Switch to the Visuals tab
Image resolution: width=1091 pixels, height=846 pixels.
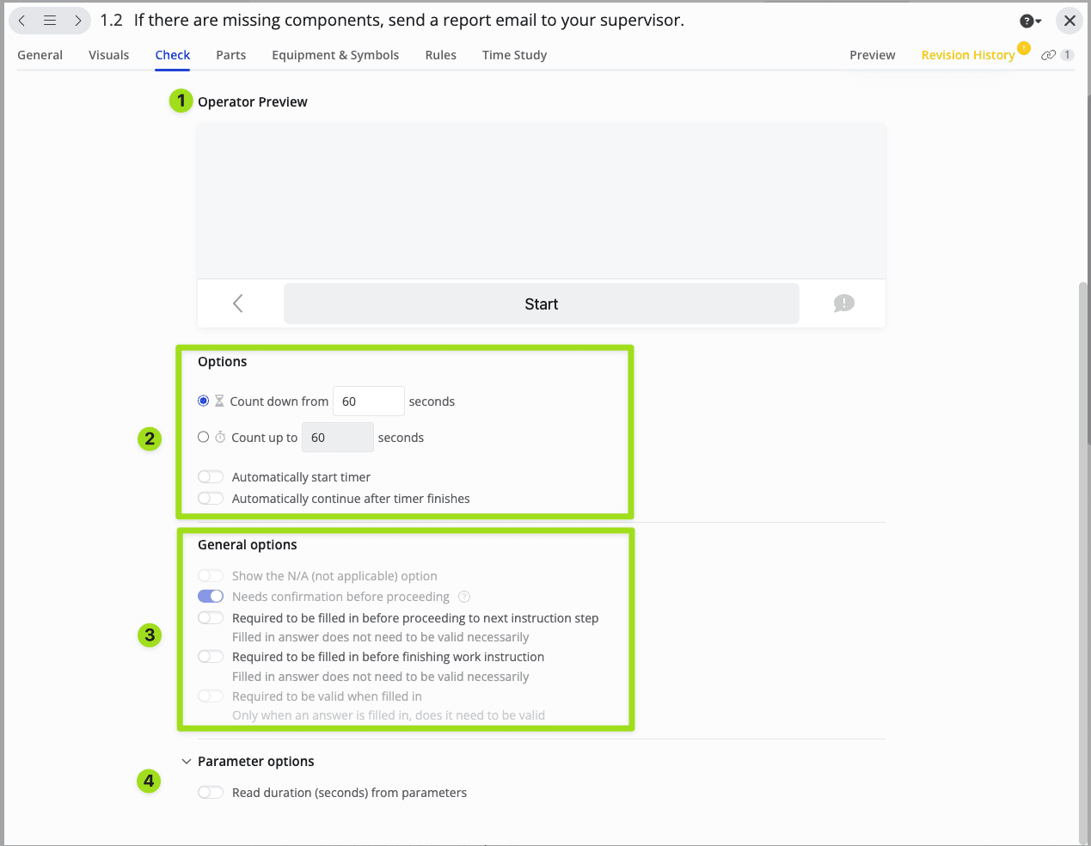[108, 55]
